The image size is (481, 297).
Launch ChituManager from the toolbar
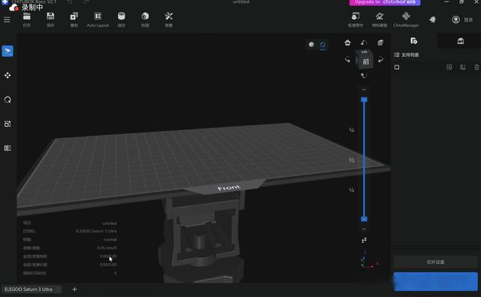click(x=406, y=19)
